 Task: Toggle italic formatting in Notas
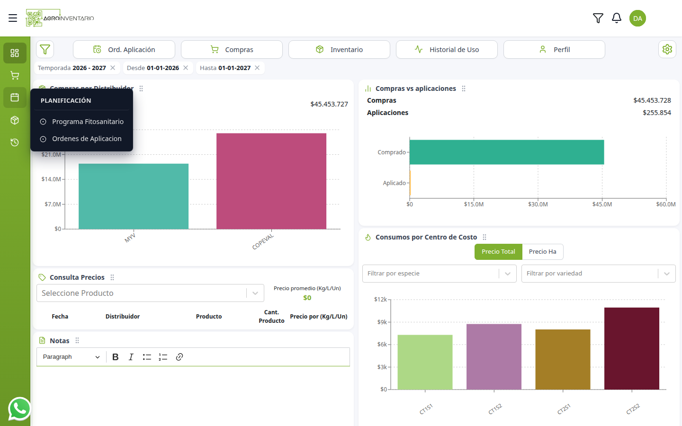pyautogui.click(x=131, y=357)
